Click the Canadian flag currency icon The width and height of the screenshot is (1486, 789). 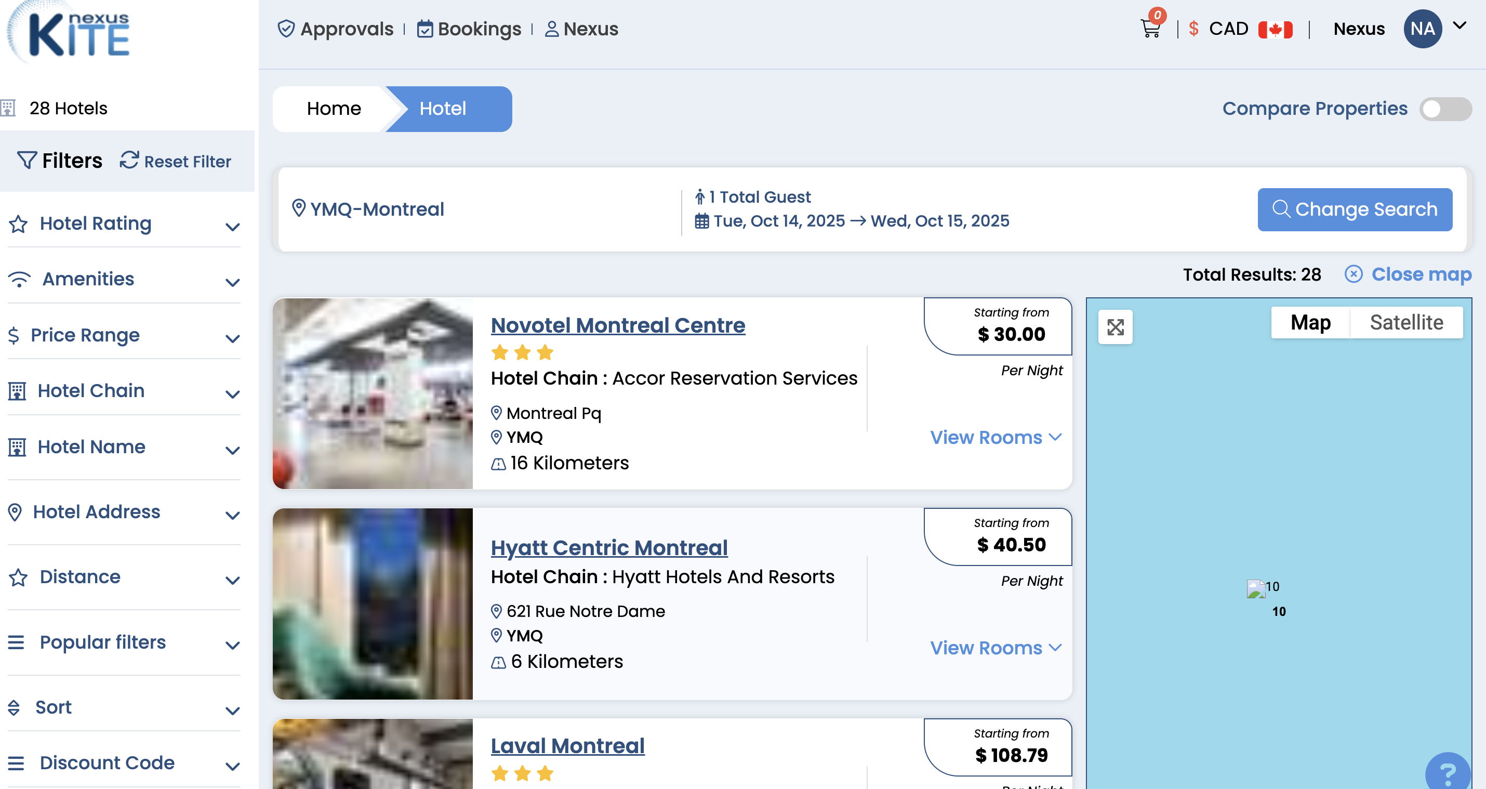(x=1275, y=29)
